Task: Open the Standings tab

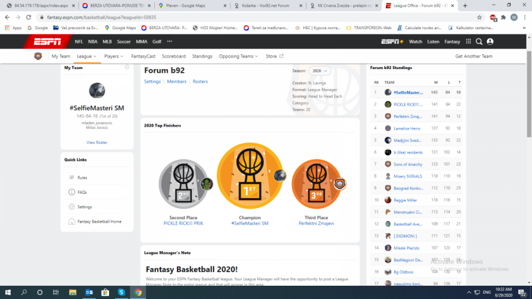Action: click(202, 56)
